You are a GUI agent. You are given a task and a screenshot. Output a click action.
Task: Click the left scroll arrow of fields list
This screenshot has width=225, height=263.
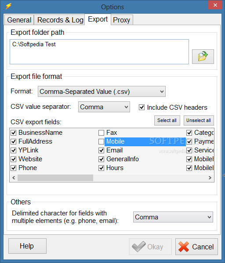(x=14, y=178)
